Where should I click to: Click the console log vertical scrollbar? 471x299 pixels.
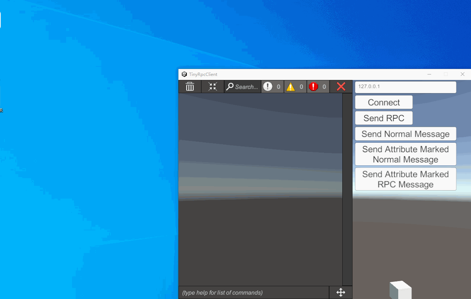point(347,189)
